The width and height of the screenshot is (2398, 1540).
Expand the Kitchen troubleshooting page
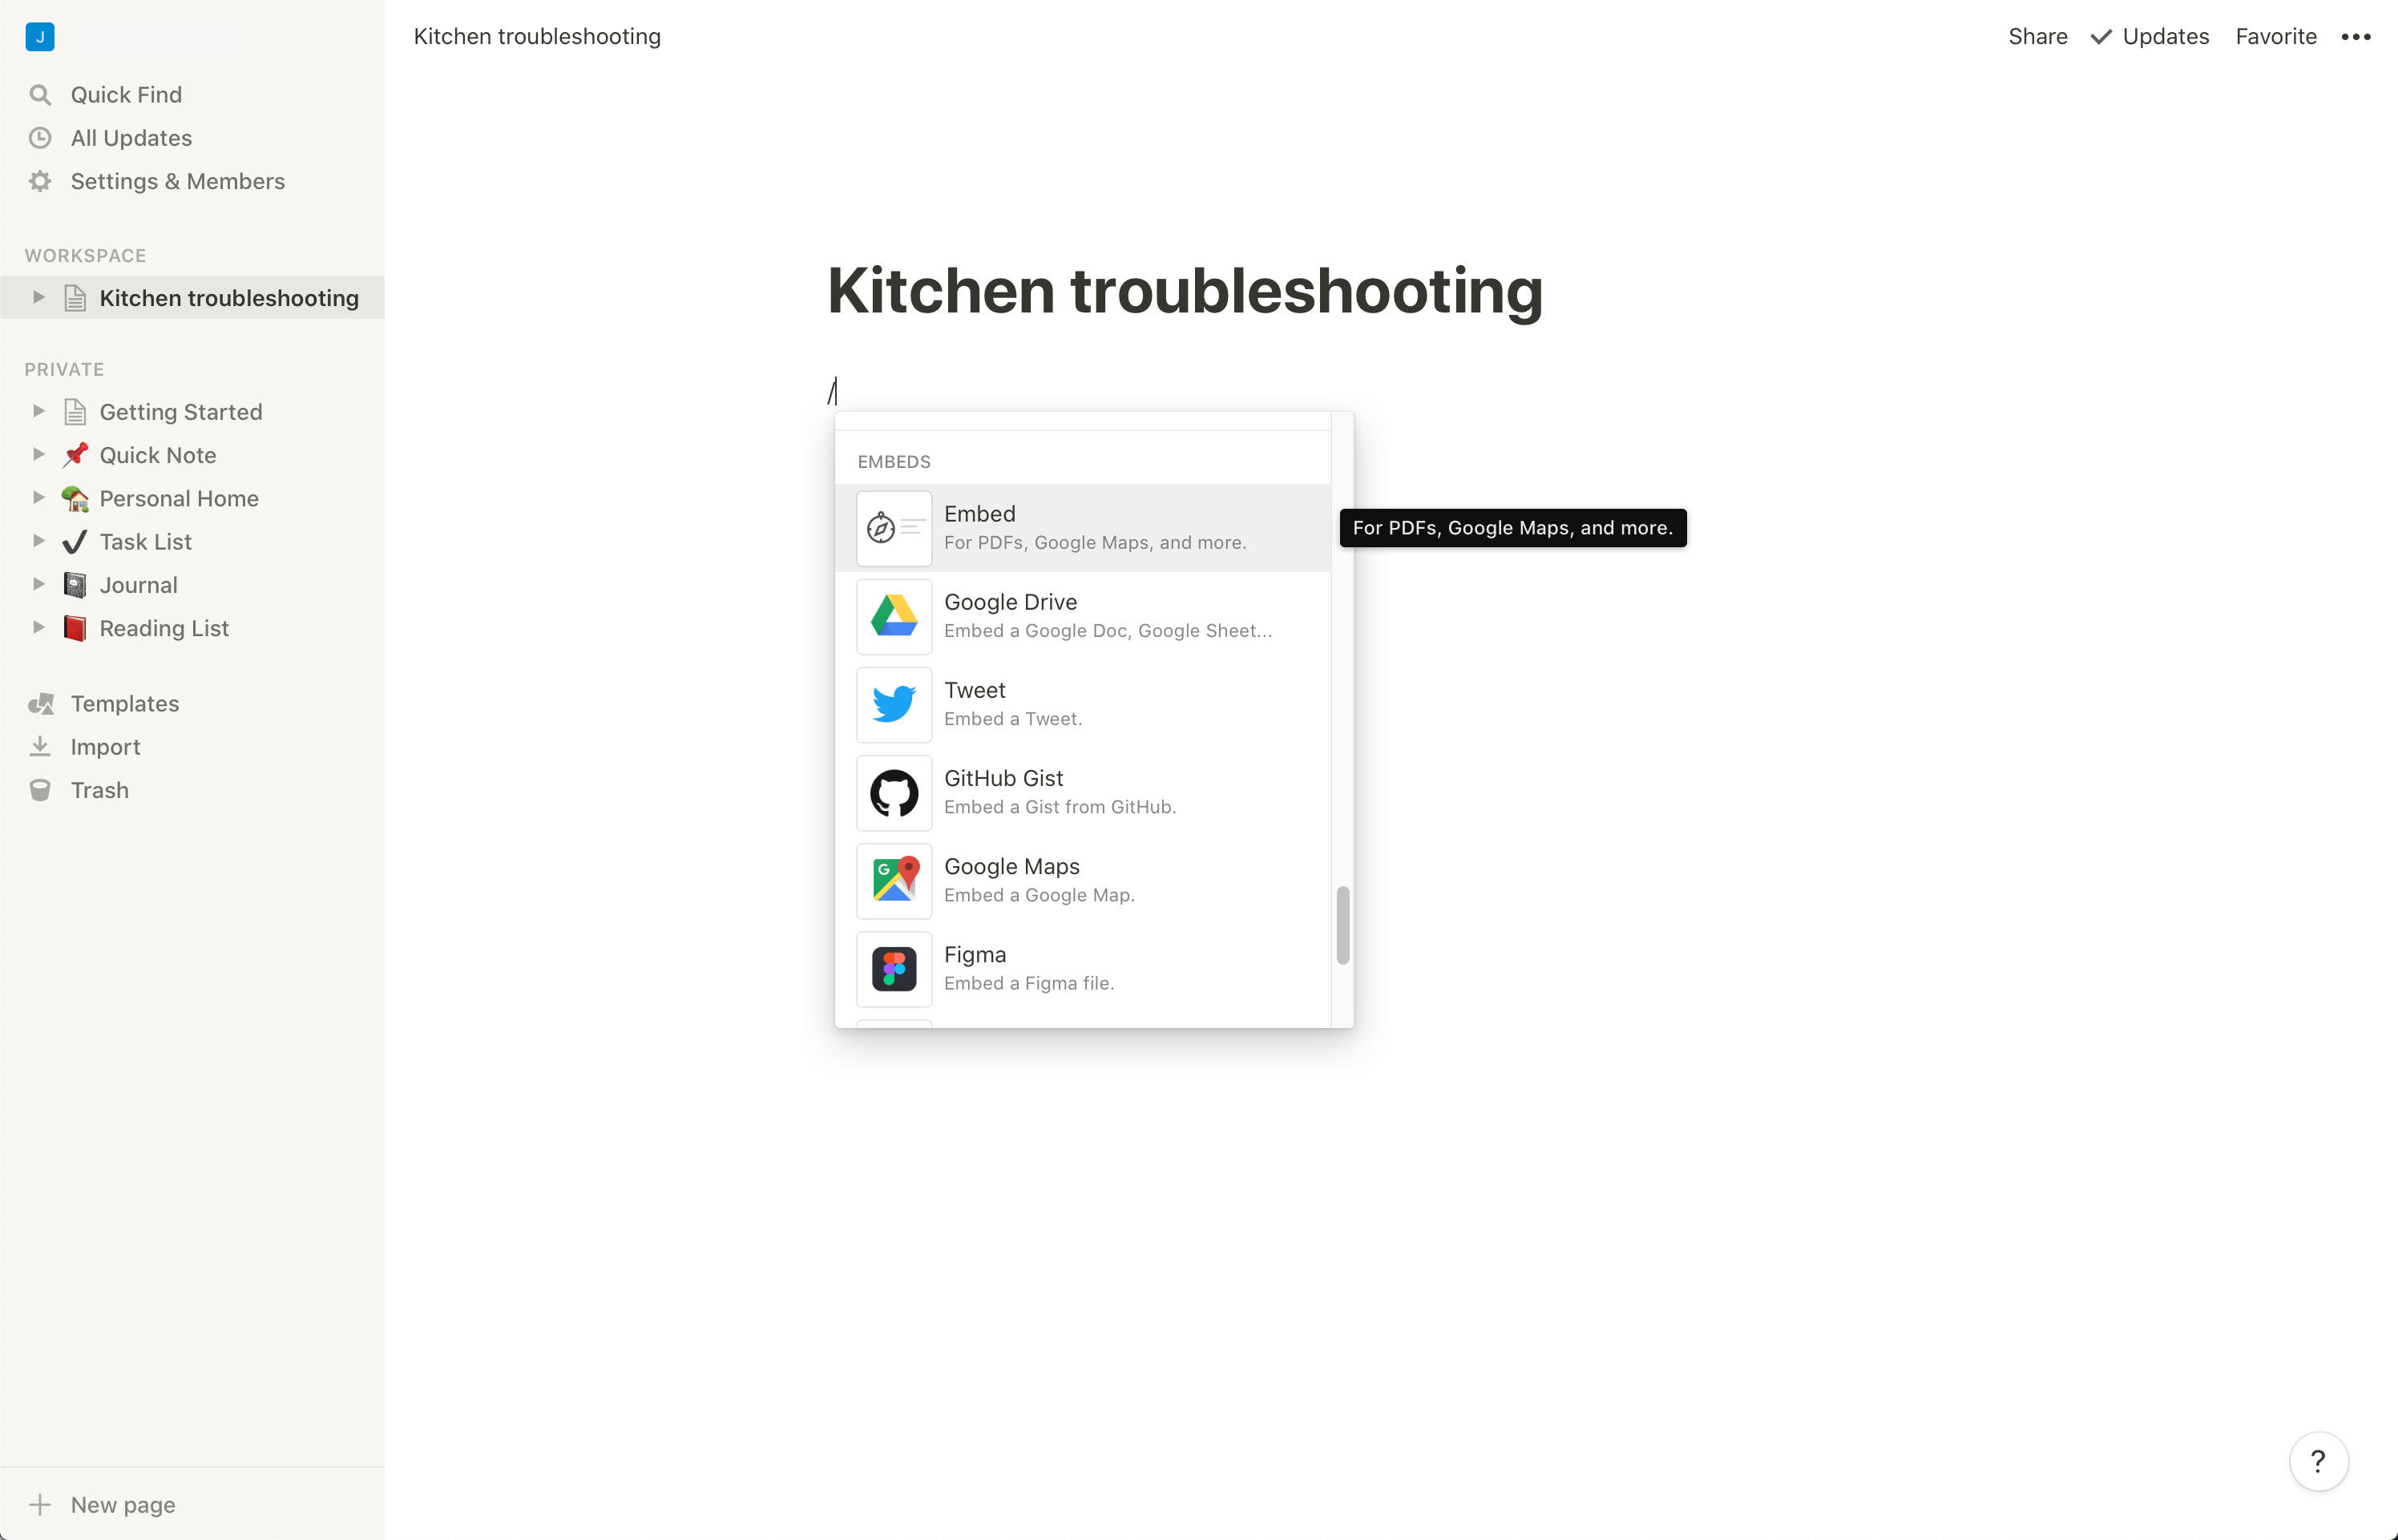pyautogui.click(x=37, y=297)
